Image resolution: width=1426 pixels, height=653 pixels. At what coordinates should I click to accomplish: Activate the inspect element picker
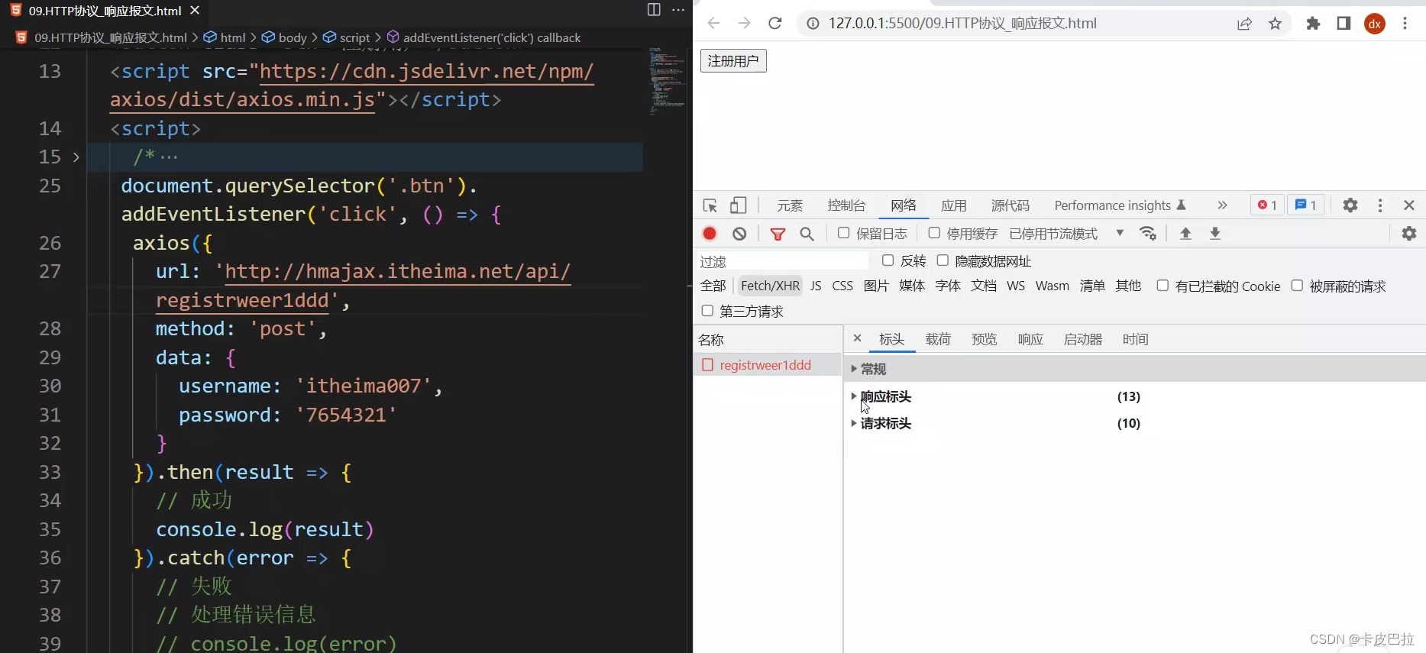tap(710, 205)
